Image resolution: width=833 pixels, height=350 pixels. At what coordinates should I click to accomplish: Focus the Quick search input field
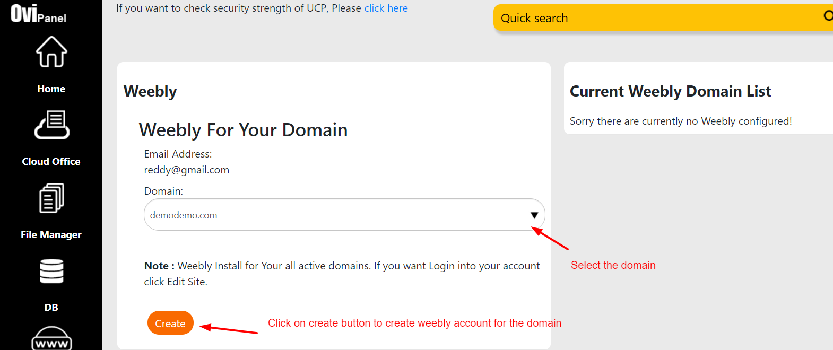[x=653, y=18]
